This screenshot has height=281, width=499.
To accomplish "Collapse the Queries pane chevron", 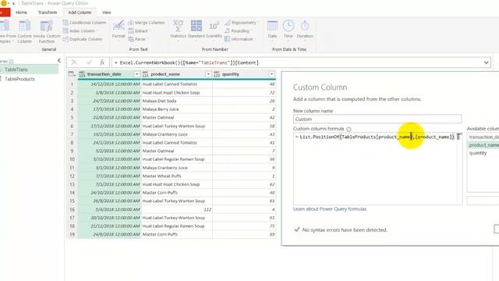I will click(x=59, y=61).
